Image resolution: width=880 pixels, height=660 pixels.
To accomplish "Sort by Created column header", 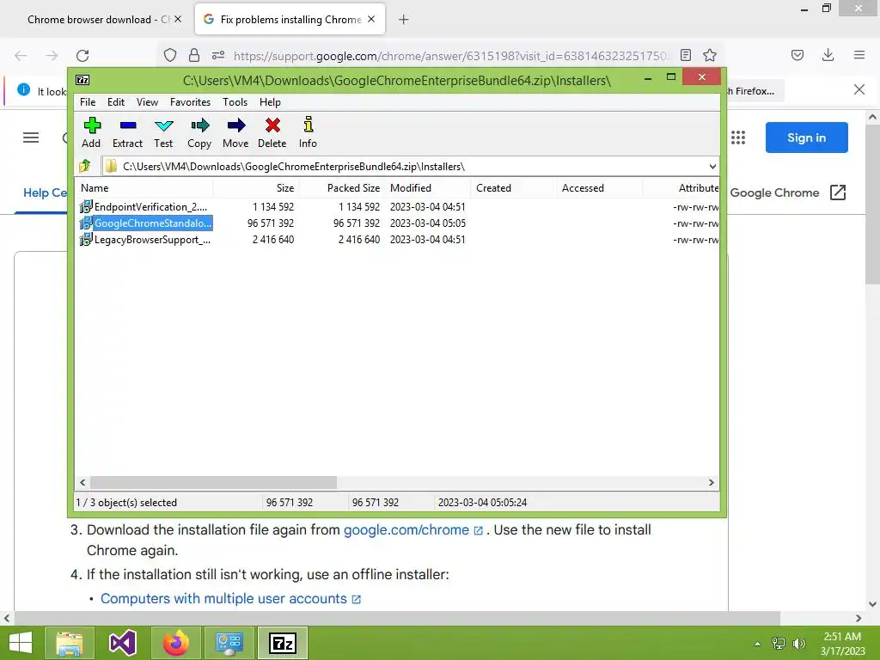I will pos(513,188).
